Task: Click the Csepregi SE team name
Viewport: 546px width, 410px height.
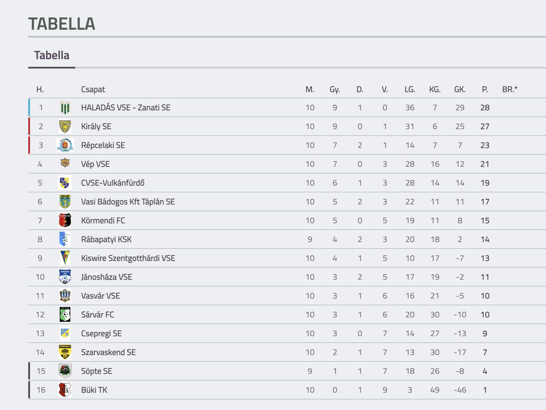Action: click(x=101, y=334)
